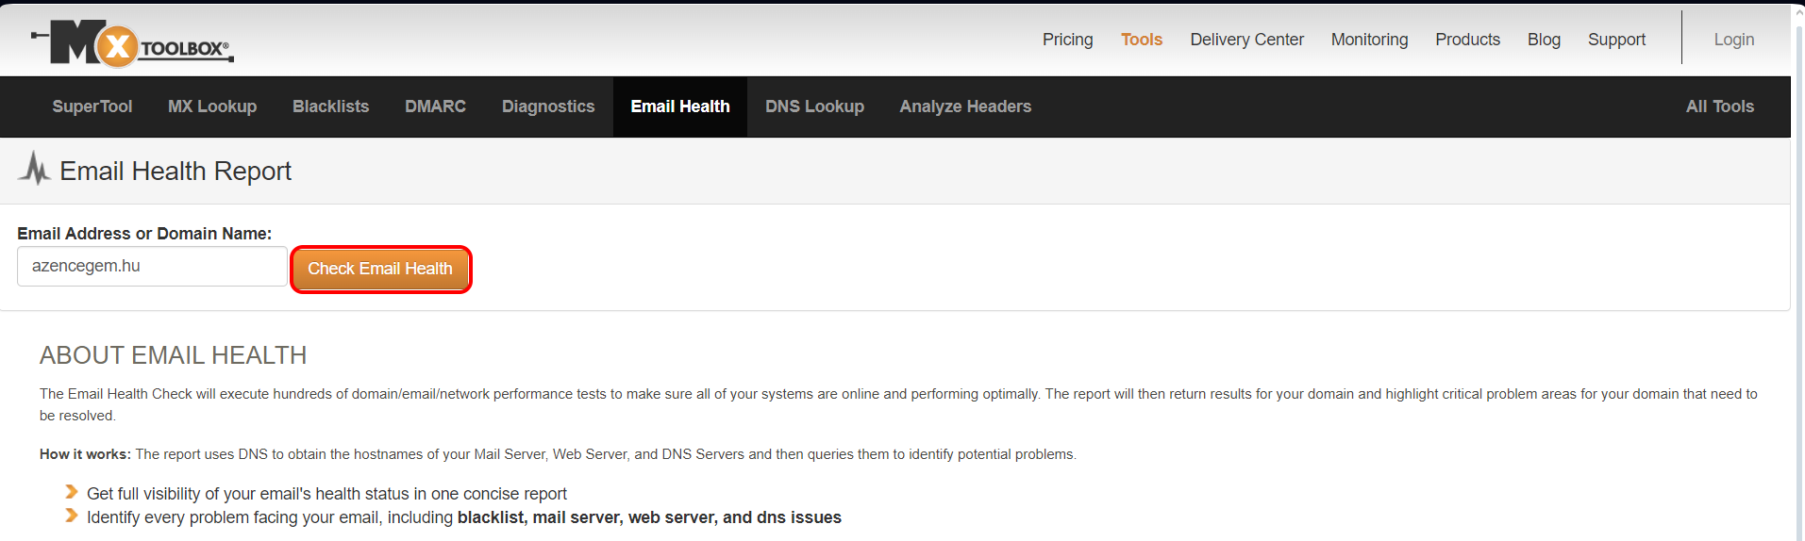1805x541 pixels.
Task: Switch to the SuperTool tab
Action: coord(92,107)
